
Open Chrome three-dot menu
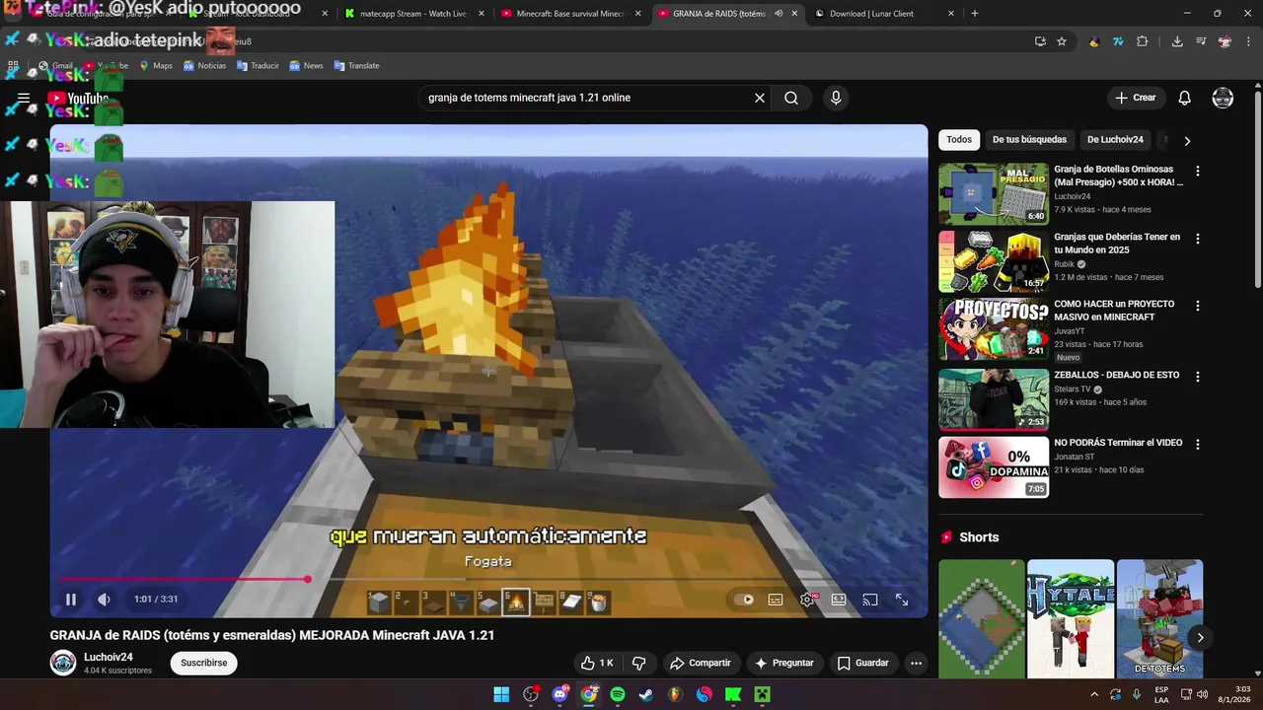(1247, 41)
